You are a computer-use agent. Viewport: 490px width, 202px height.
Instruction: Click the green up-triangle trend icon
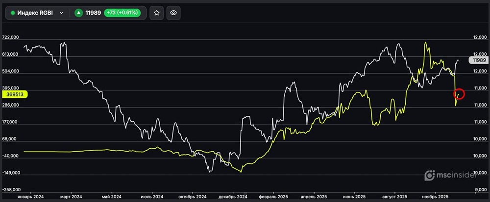click(78, 13)
